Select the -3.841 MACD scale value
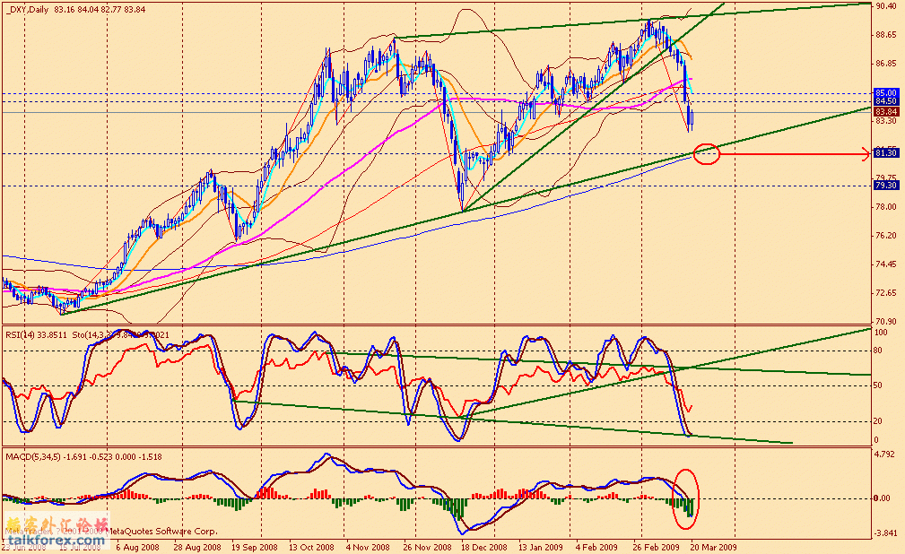The height and width of the screenshot is (554, 905). tap(885, 533)
